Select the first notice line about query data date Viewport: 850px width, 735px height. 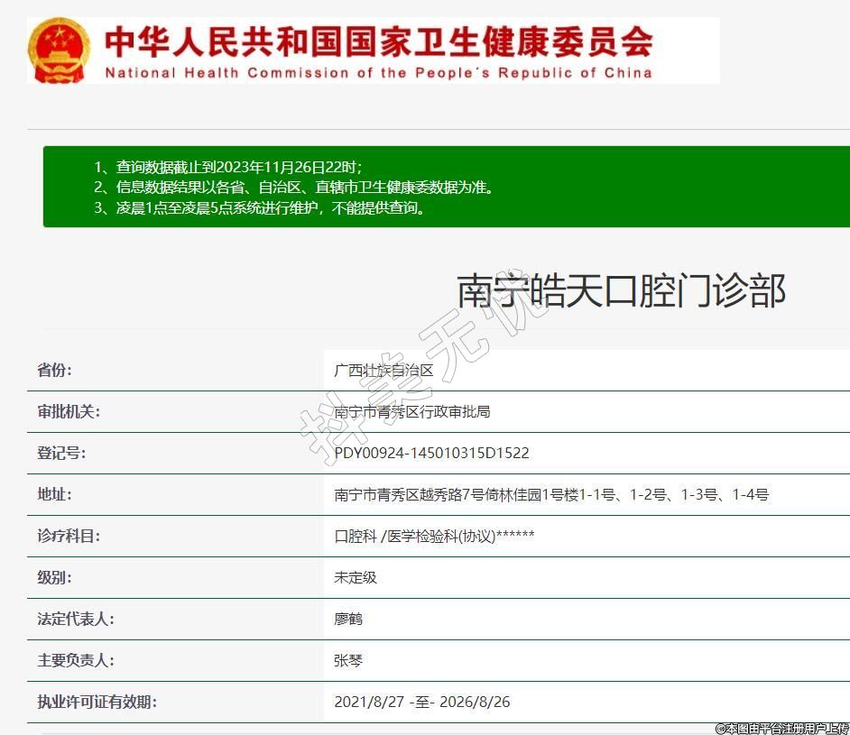click(x=228, y=167)
